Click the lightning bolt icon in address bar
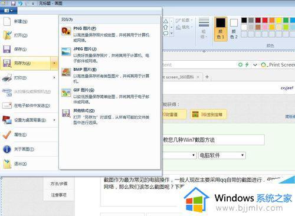This screenshot has height=216, width=295. coord(247,64)
